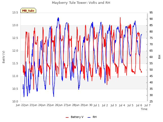Click the Jun 22 x-axis tick label
Viewport: 163px width, 122px height.
coord(20,105)
